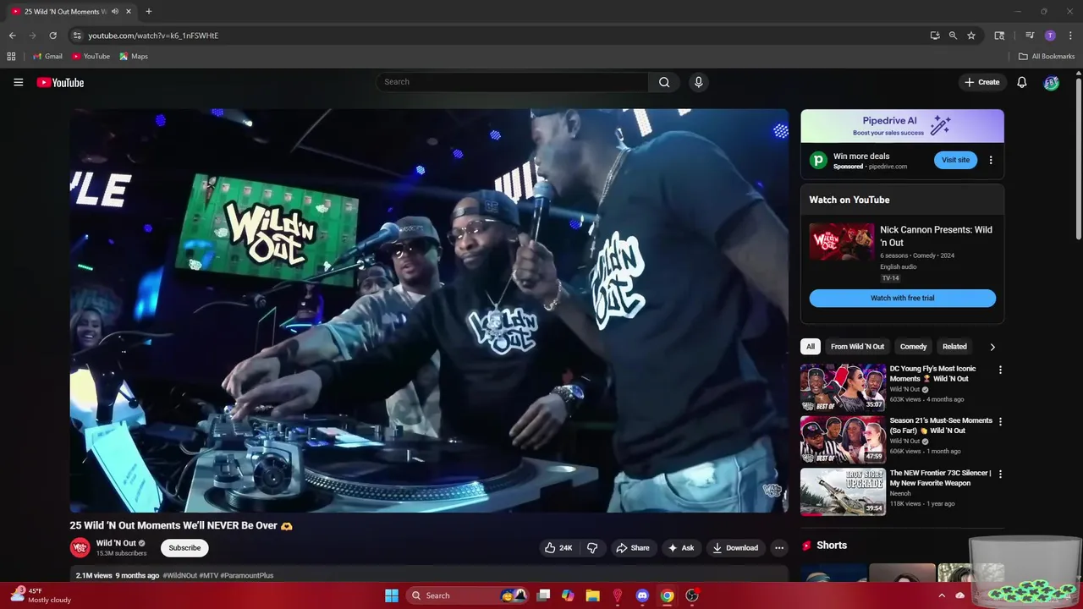Open the Chrome three-dot menu

pos(1070,36)
